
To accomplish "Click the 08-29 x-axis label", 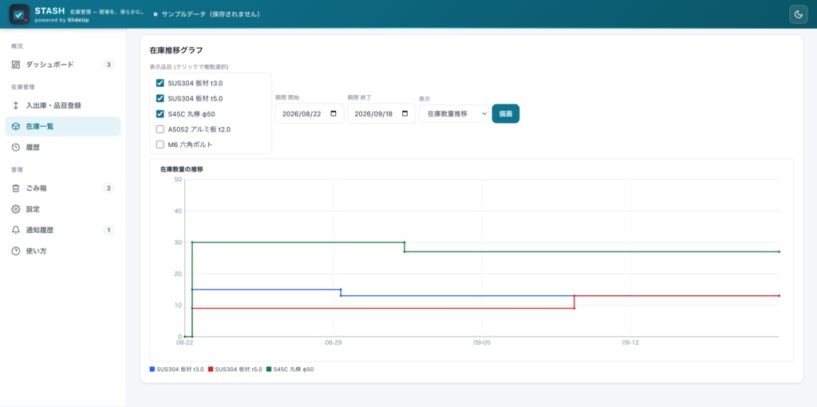I will [x=333, y=343].
